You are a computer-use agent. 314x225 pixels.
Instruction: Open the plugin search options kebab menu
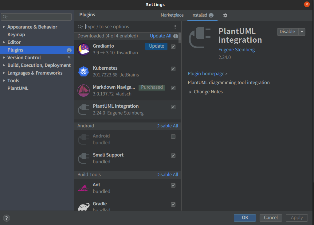click(x=175, y=27)
